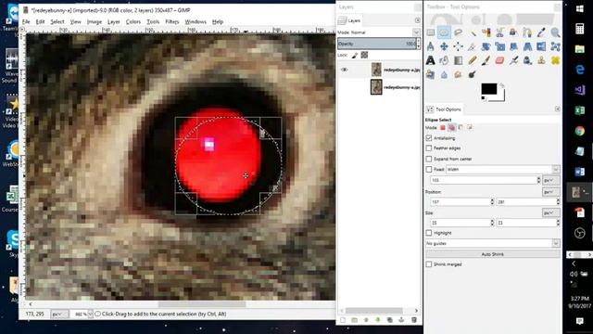Viewport: 593px width, 334px height.
Task: Enable the Highlight checkbox
Action: point(429,233)
